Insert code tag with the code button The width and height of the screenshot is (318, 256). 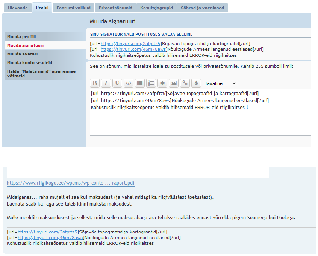tap(129, 83)
